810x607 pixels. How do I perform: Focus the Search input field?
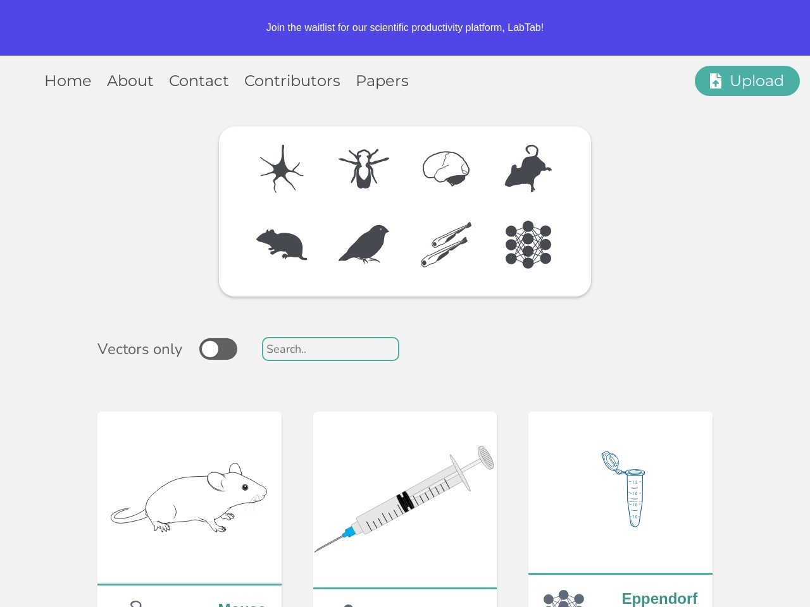[x=330, y=349]
